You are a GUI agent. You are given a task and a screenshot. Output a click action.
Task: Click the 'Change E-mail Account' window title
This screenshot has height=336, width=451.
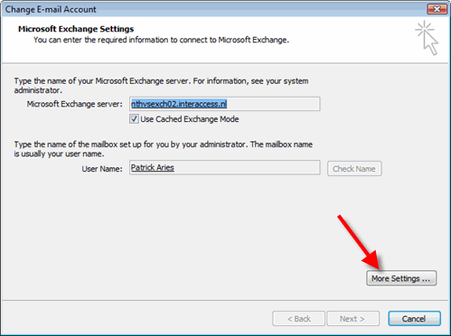[x=51, y=9]
